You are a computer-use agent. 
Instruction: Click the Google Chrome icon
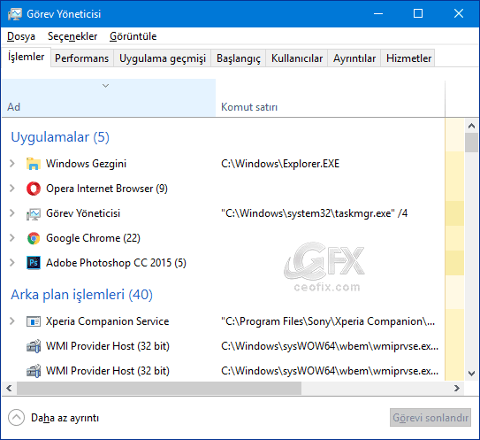33,238
